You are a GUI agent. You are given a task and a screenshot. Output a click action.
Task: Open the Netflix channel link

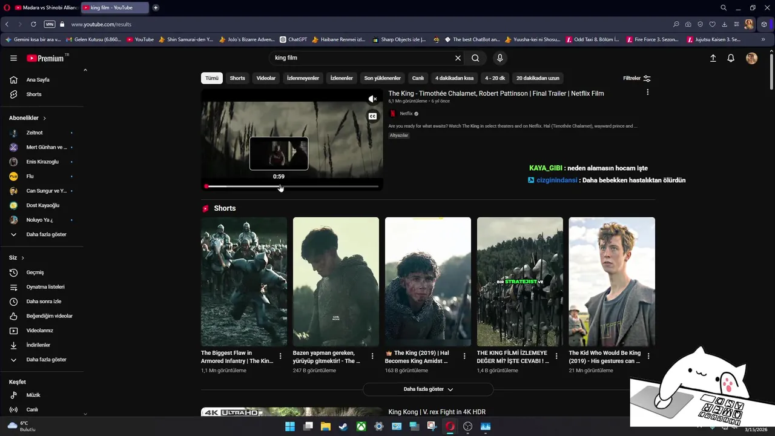[406, 113]
